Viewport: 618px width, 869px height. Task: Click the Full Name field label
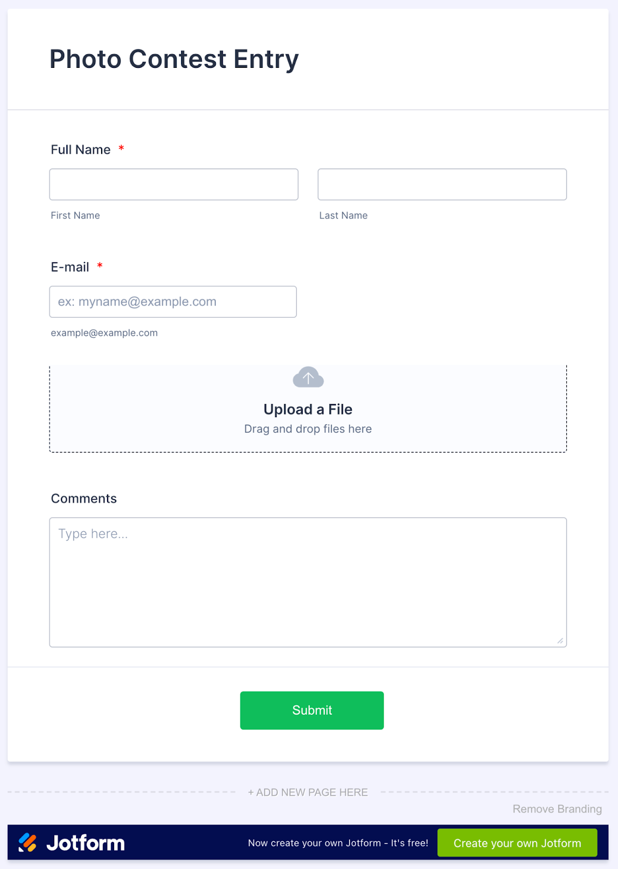click(x=80, y=150)
